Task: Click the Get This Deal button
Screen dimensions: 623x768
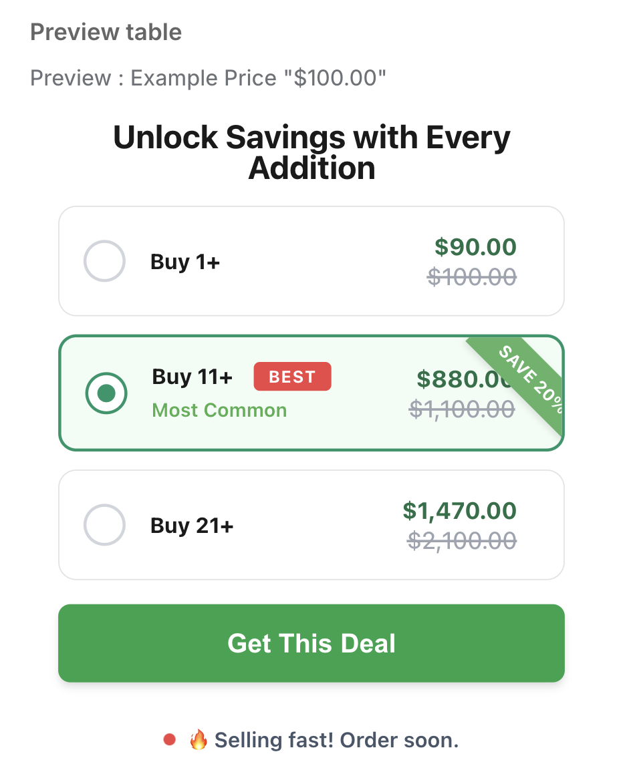Action: 311,643
